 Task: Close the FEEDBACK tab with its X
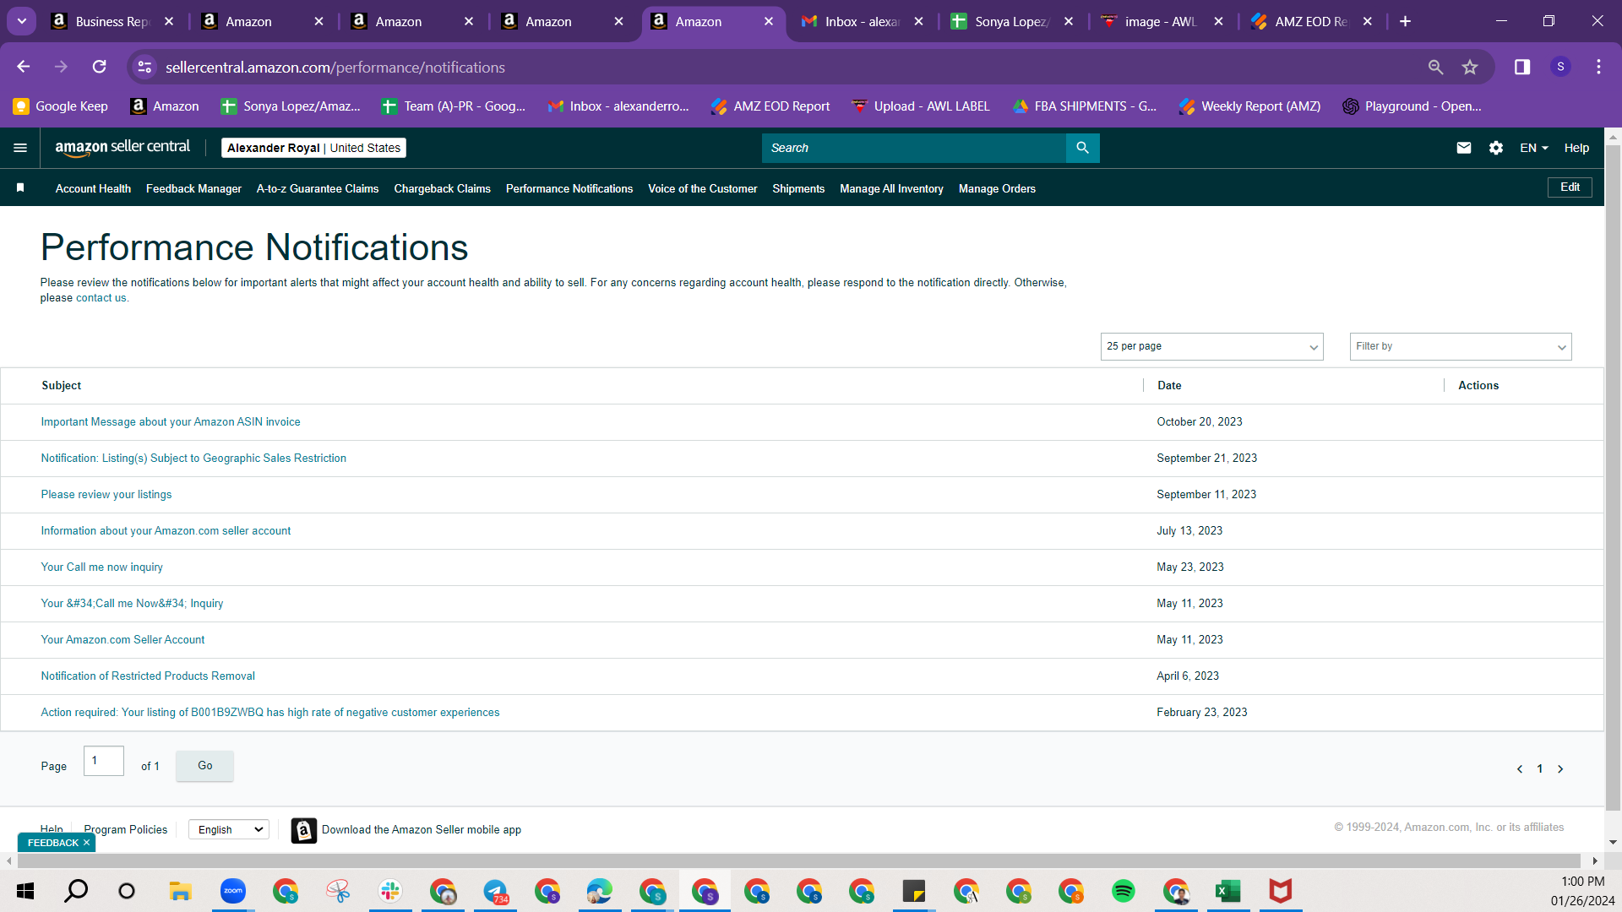pyautogui.click(x=86, y=843)
